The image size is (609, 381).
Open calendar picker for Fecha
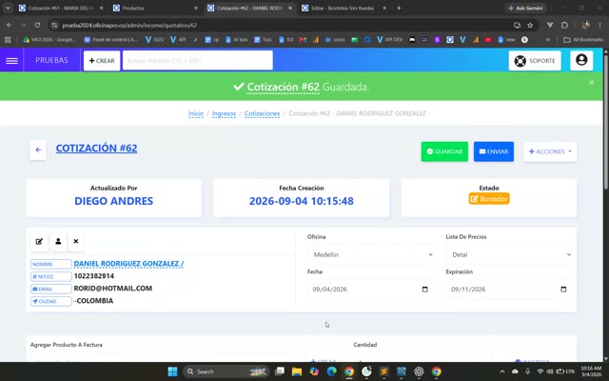pos(425,290)
